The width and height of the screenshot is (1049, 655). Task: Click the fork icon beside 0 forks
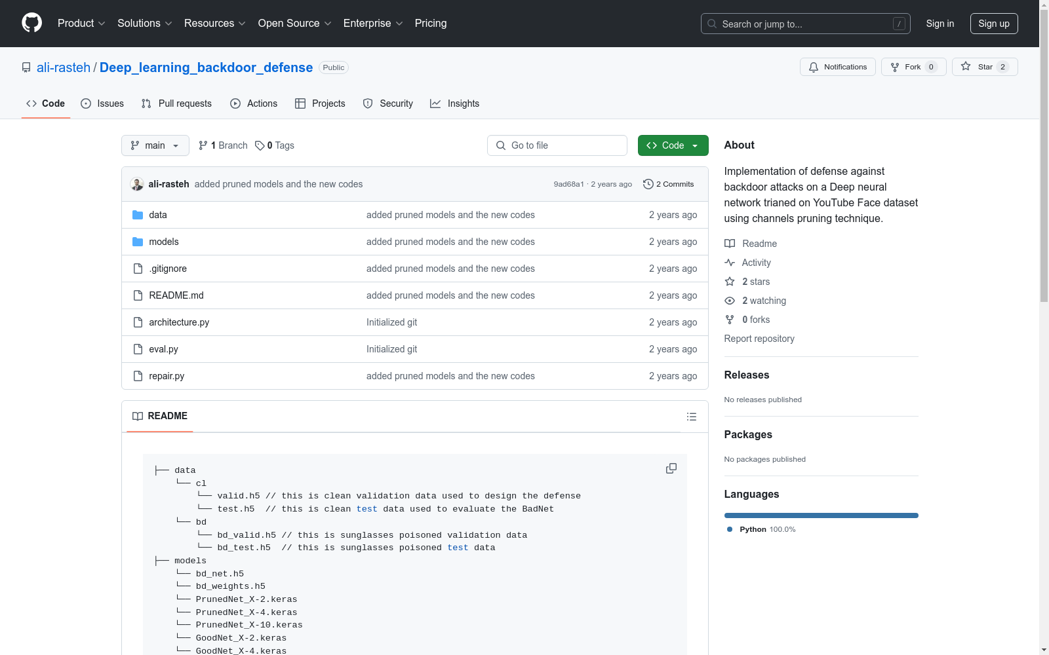[730, 320]
